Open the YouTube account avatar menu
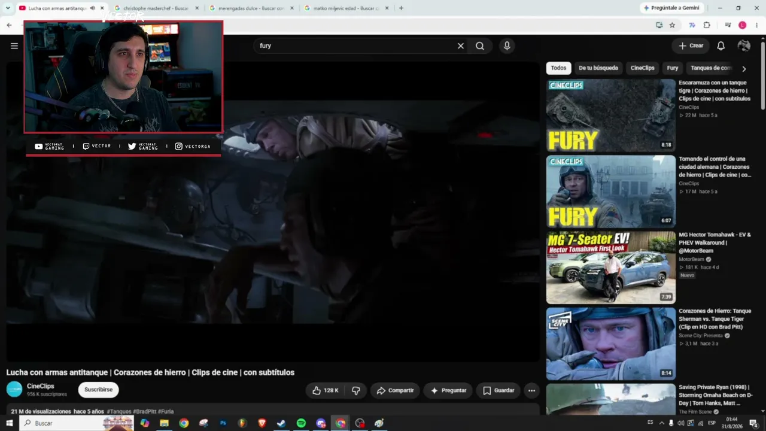Screen dimensions: 766x431 point(744,45)
